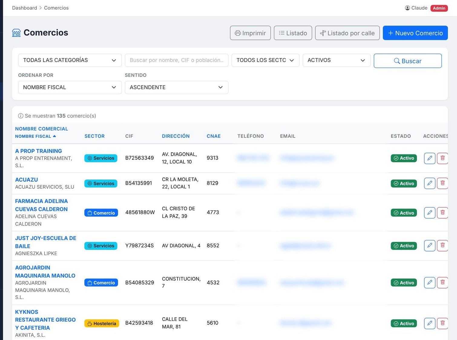Sort table by SECTOR column
The image size is (457, 340).
point(94,136)
